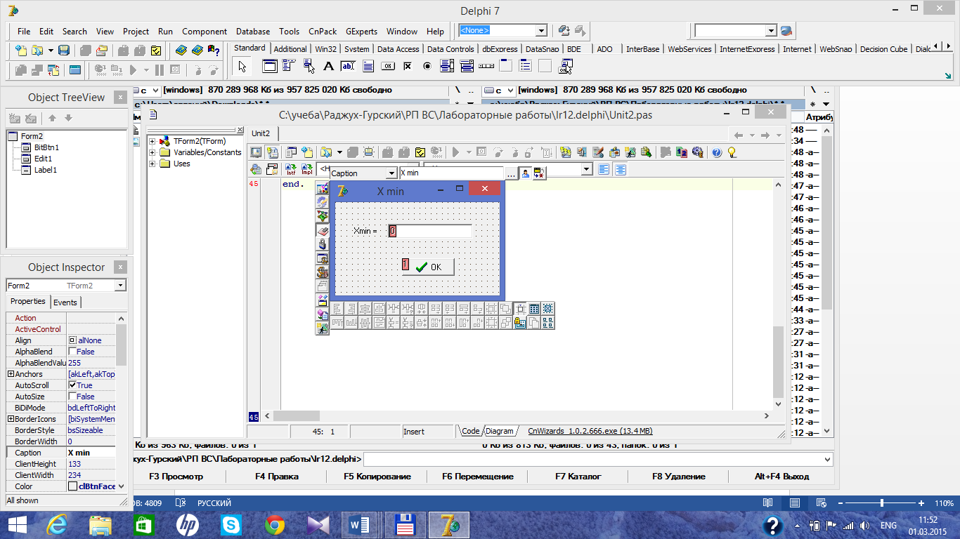Click the New Form icon in main toolbar
This screenshot has height=539, width=960.
(x=75, y=70)
